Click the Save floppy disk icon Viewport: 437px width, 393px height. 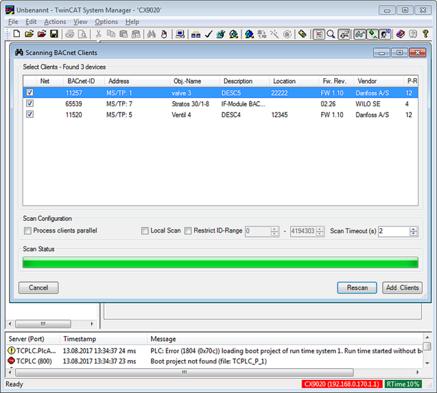coord(54,34)
